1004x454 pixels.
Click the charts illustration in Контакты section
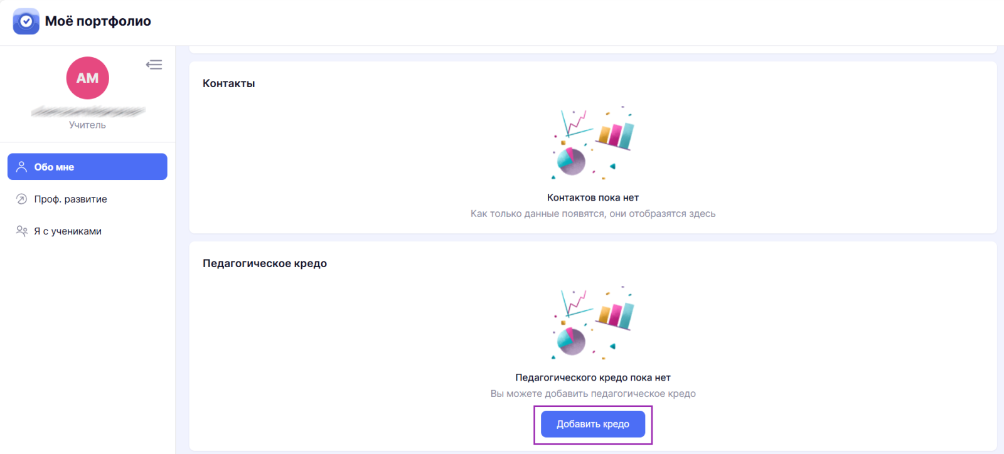point(593,143)
